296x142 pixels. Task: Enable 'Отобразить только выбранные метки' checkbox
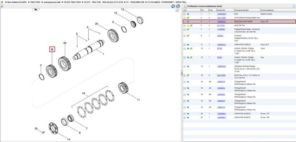185,6
